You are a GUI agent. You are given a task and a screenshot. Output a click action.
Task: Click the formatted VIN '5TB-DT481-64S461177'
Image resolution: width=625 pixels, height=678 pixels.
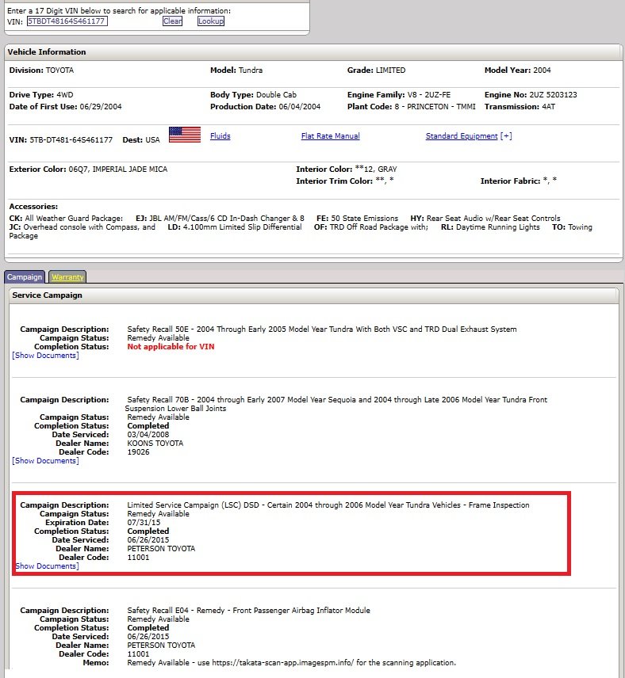(x=71, y=140)
